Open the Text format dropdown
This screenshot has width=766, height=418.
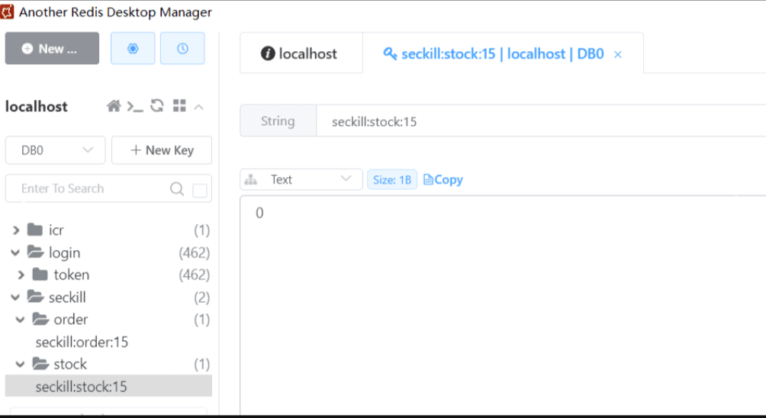click(301, 179)
